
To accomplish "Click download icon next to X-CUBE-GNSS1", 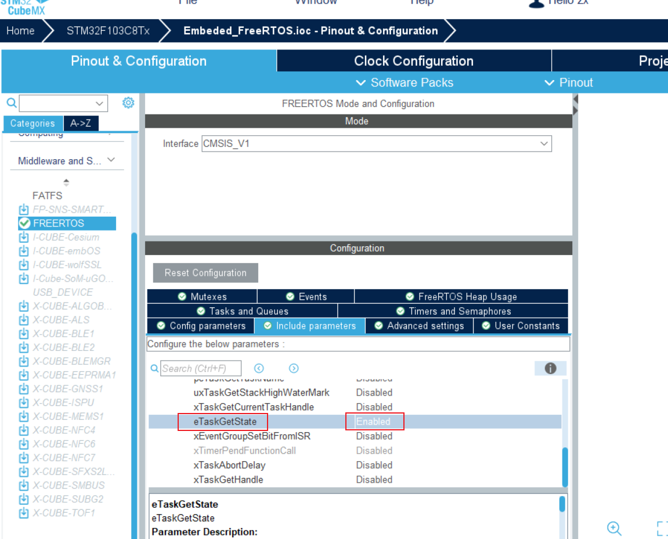I will 24,389.
